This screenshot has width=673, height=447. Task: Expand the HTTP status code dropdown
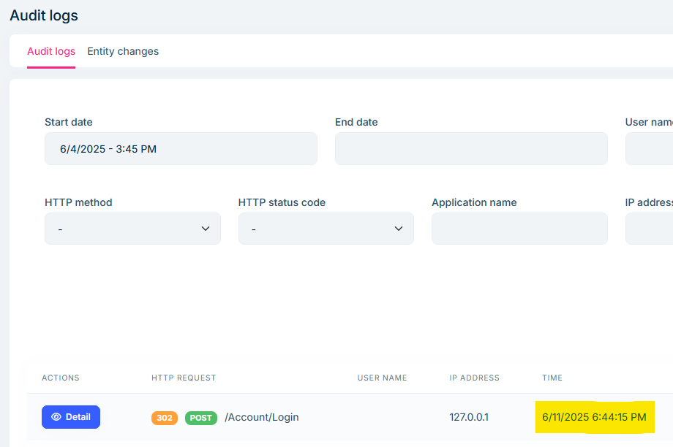(326, 229)
